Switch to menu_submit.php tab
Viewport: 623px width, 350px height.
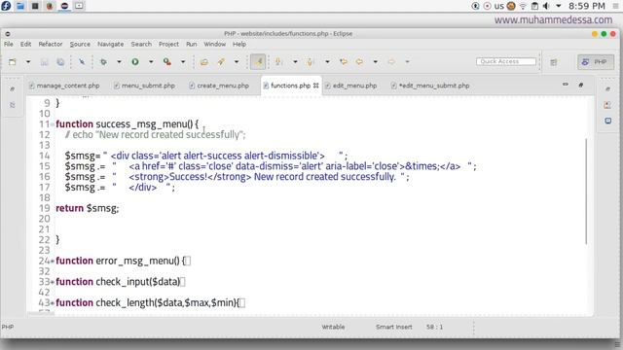pos(144,86)
